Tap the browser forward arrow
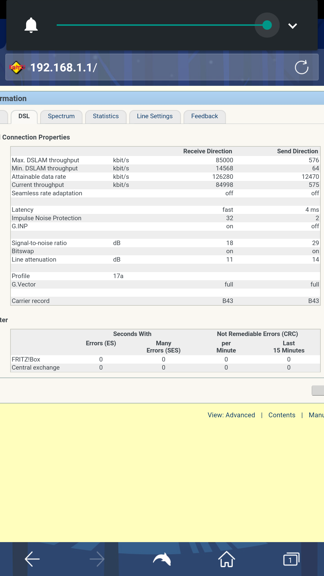 97,559
